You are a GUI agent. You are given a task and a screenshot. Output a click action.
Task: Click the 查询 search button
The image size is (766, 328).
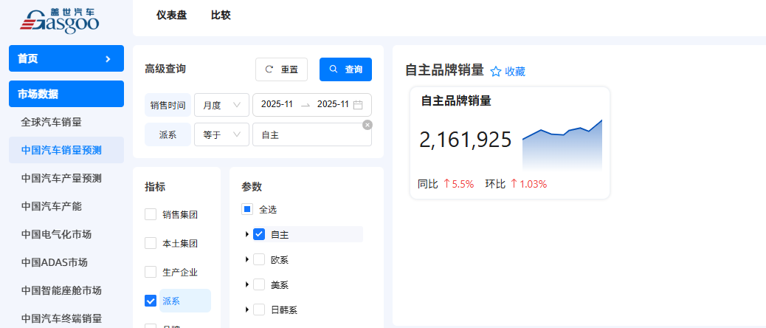(345, 69)
